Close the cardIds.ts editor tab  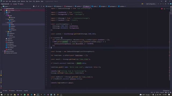coord(126,6)
